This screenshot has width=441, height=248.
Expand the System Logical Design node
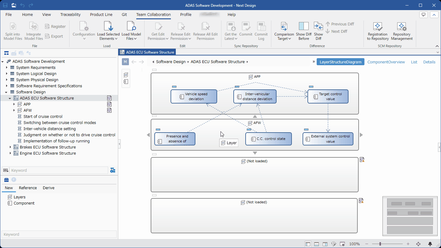(7, 73)
